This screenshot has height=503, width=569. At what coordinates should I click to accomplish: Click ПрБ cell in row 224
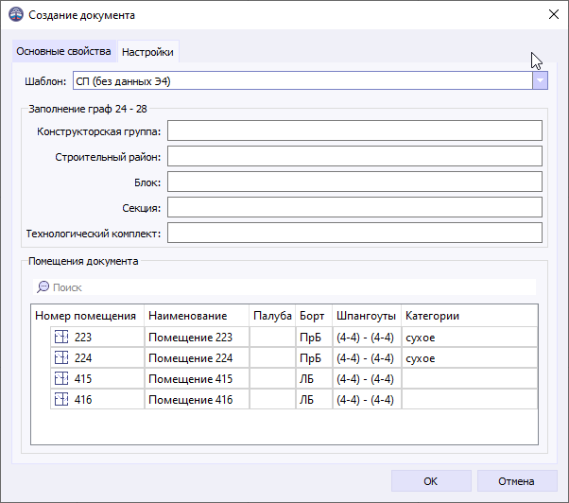[314, 357]
